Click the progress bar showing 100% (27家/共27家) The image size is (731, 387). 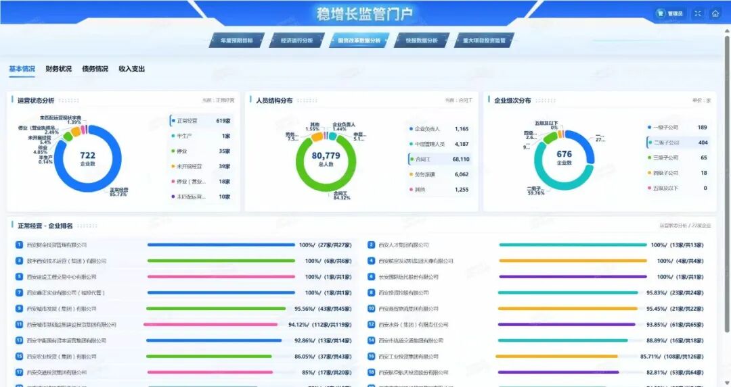point(221,244)
